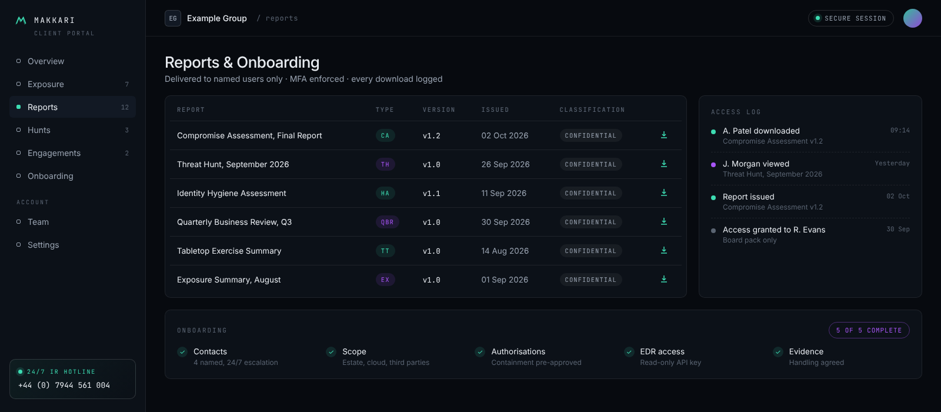Toggle the Scope onboarding checkmark
941x412 pixels.
click(x=331, y=352)
